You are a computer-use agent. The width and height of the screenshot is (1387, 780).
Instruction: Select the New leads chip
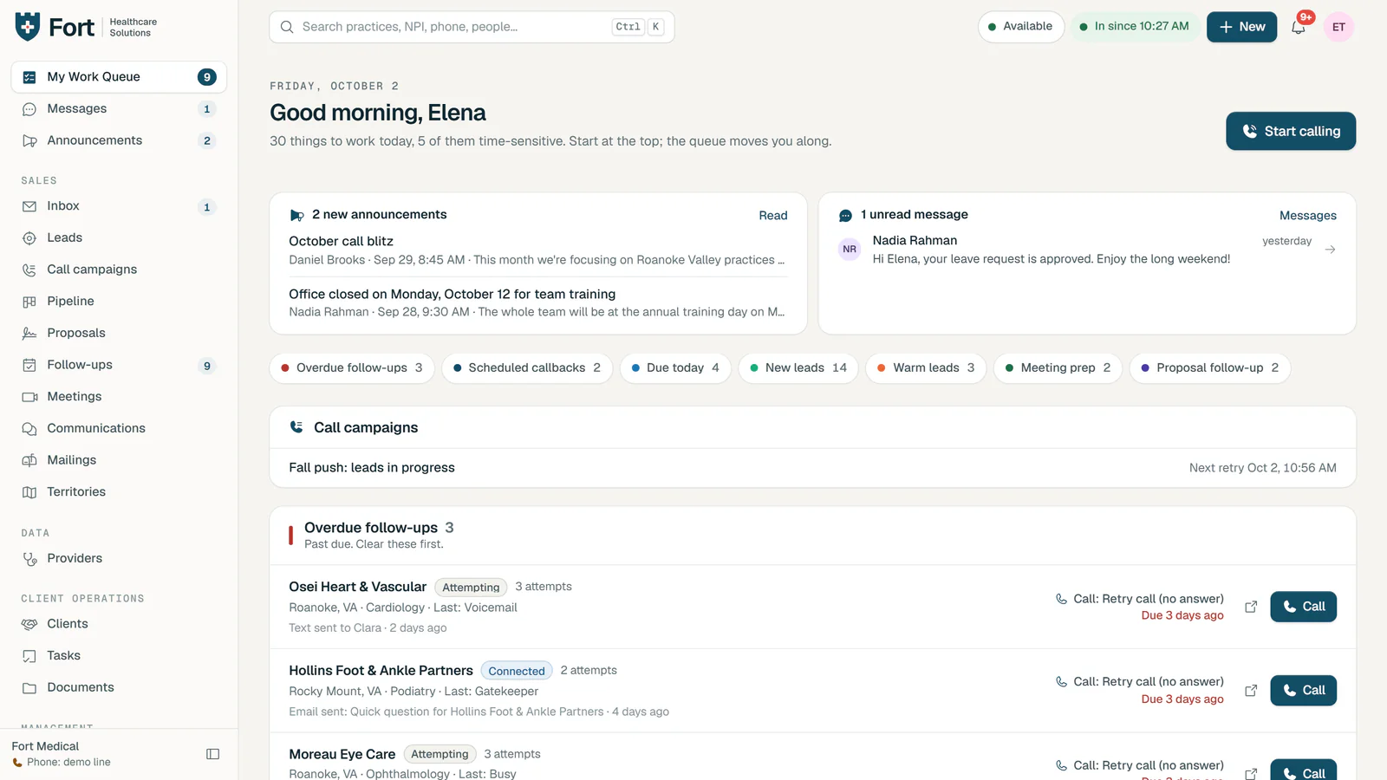tap(798, 368)
